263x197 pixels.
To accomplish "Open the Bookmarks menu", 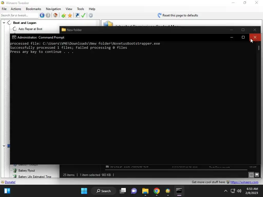I will 33,9.
